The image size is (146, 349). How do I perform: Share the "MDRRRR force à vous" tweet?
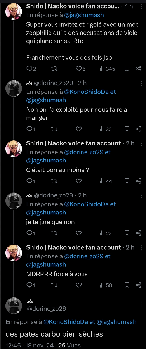pos(138,285)
